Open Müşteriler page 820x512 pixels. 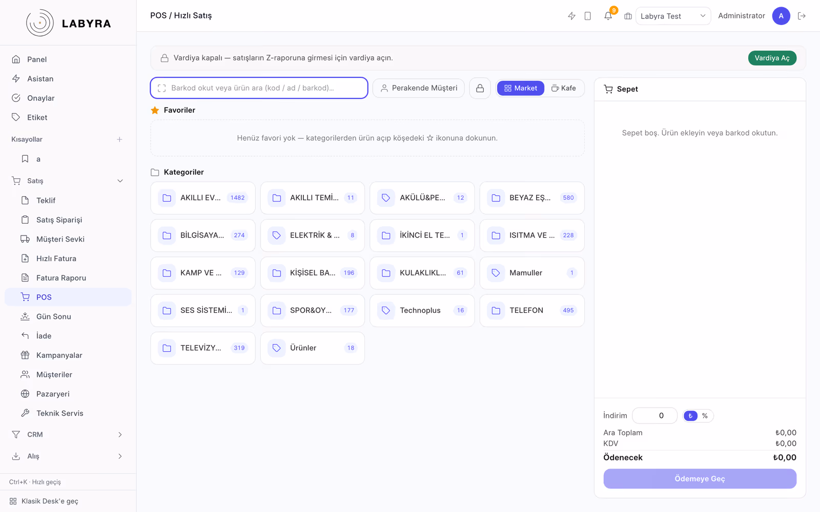(68, 374)
